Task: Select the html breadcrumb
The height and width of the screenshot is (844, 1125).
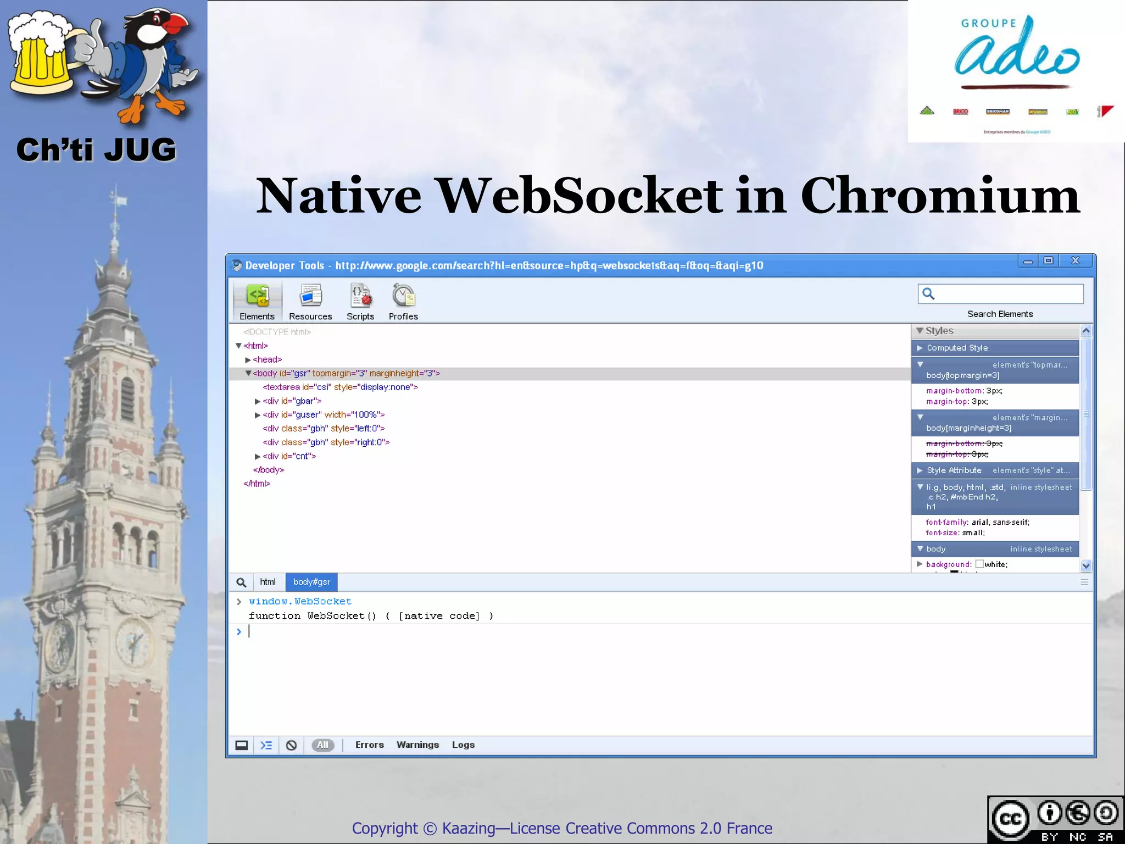Action: [x=268, y=582]
